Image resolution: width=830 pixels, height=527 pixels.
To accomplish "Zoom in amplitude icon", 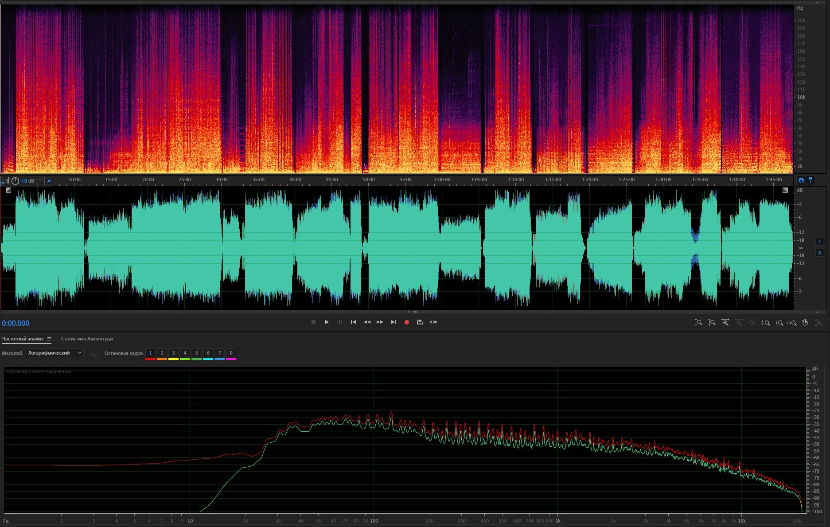I will pos(698,323).
